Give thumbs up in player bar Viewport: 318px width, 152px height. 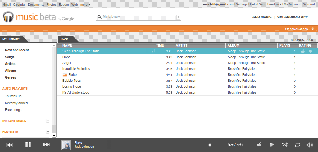259,145
